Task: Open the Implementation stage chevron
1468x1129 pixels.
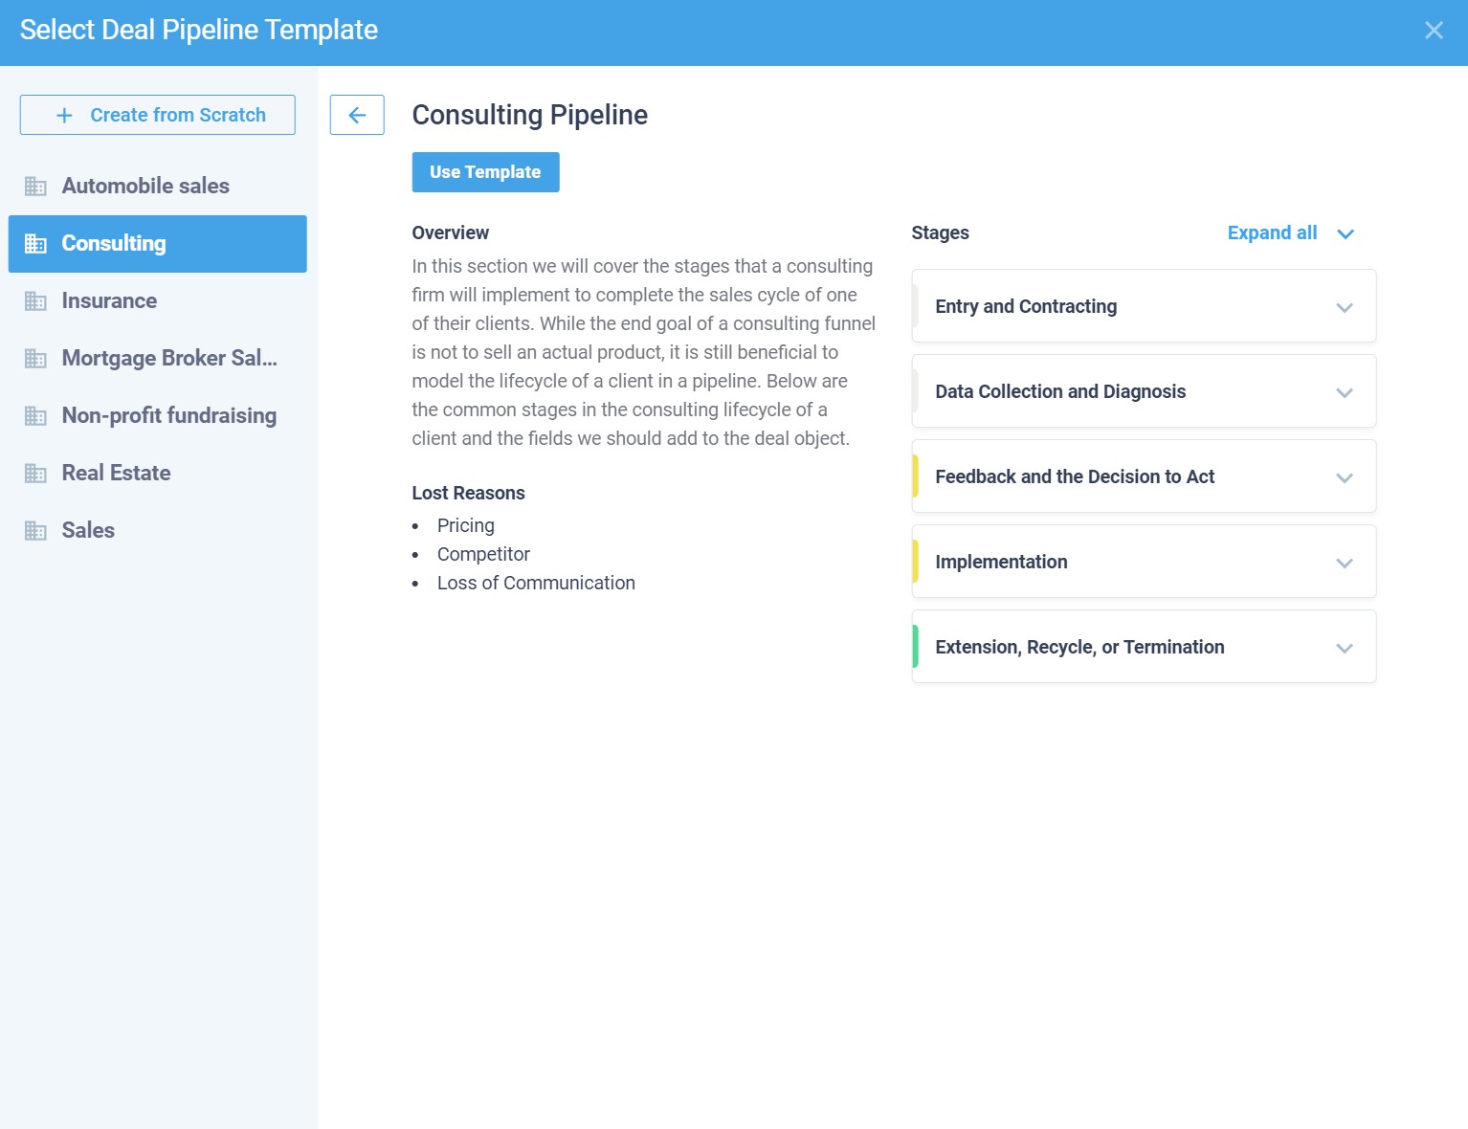Action: click(x=1344, y=563)
